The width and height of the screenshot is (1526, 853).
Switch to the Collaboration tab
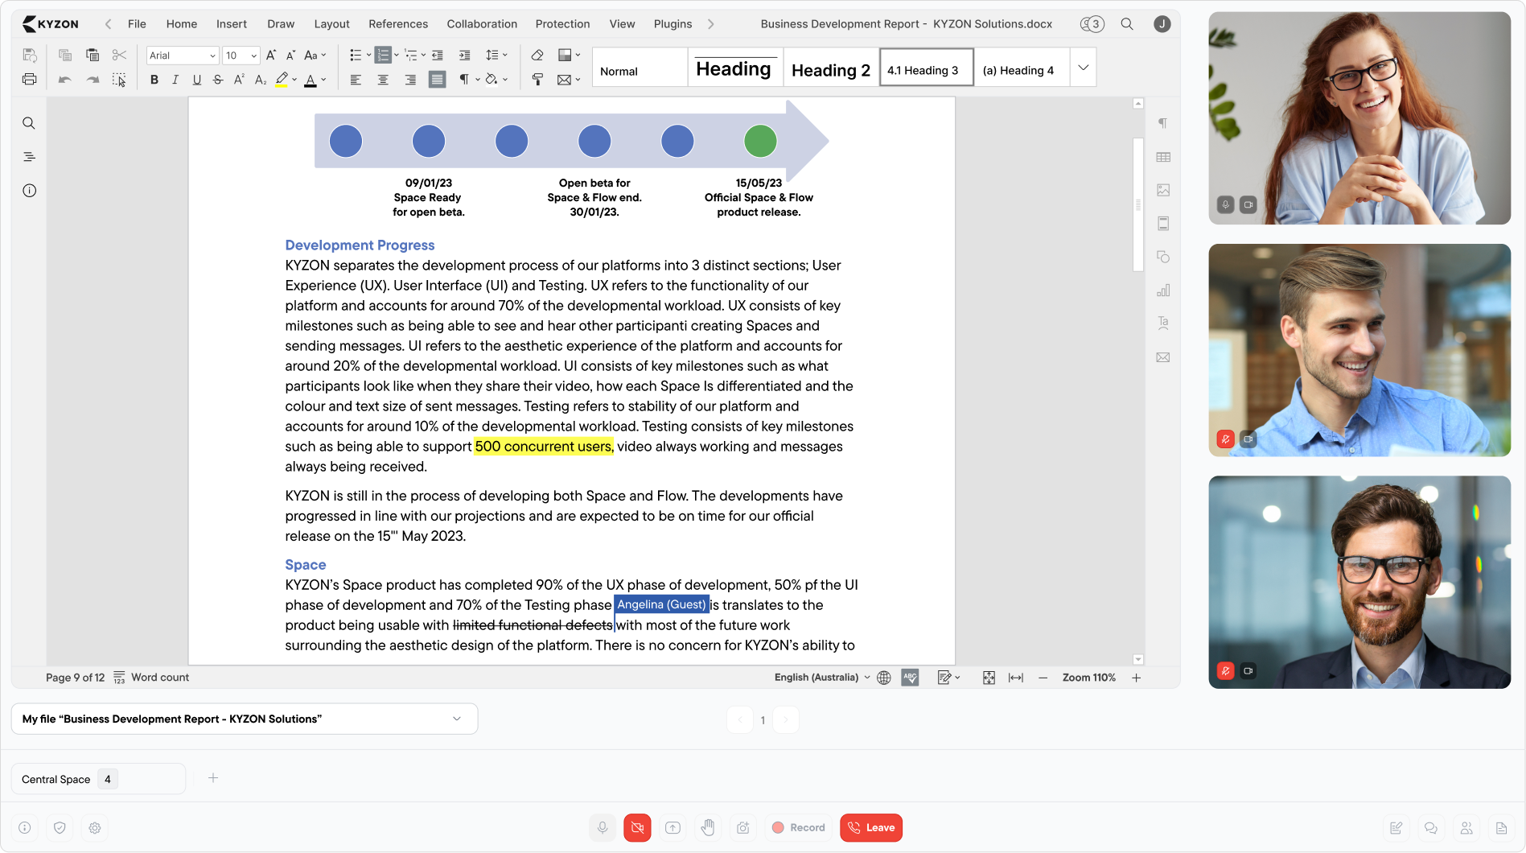[482, 24]
